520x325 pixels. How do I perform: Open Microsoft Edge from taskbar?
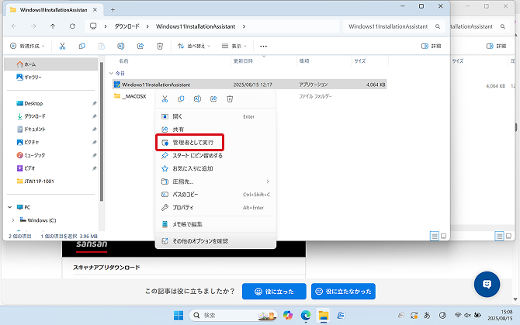click(306, 316)
